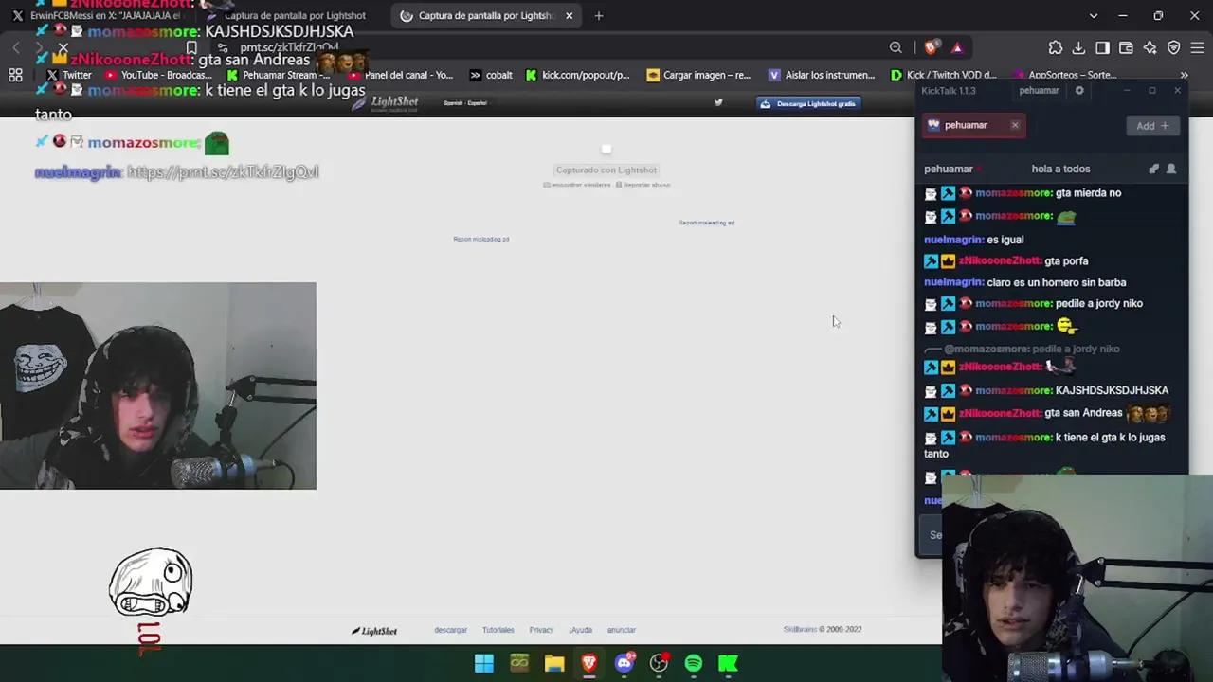1213x682 pixels.
Task: Open the Leo AI sparkle icon
Action: click(x=1150, y=47)
